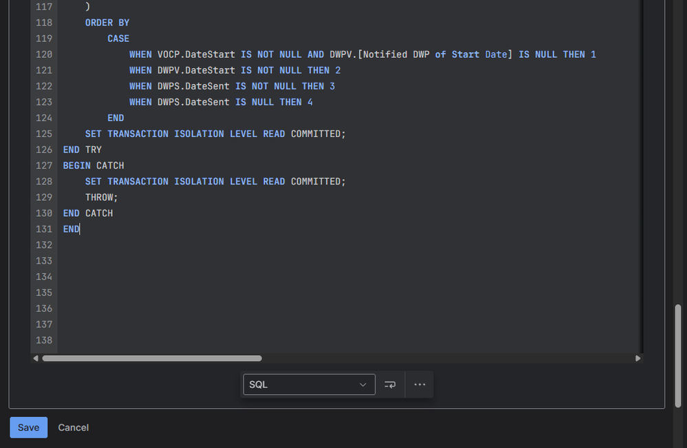Cancel editing the SQL query
Image resolution: width=687 pixels, height=448 pixels.
coord(73,427)
